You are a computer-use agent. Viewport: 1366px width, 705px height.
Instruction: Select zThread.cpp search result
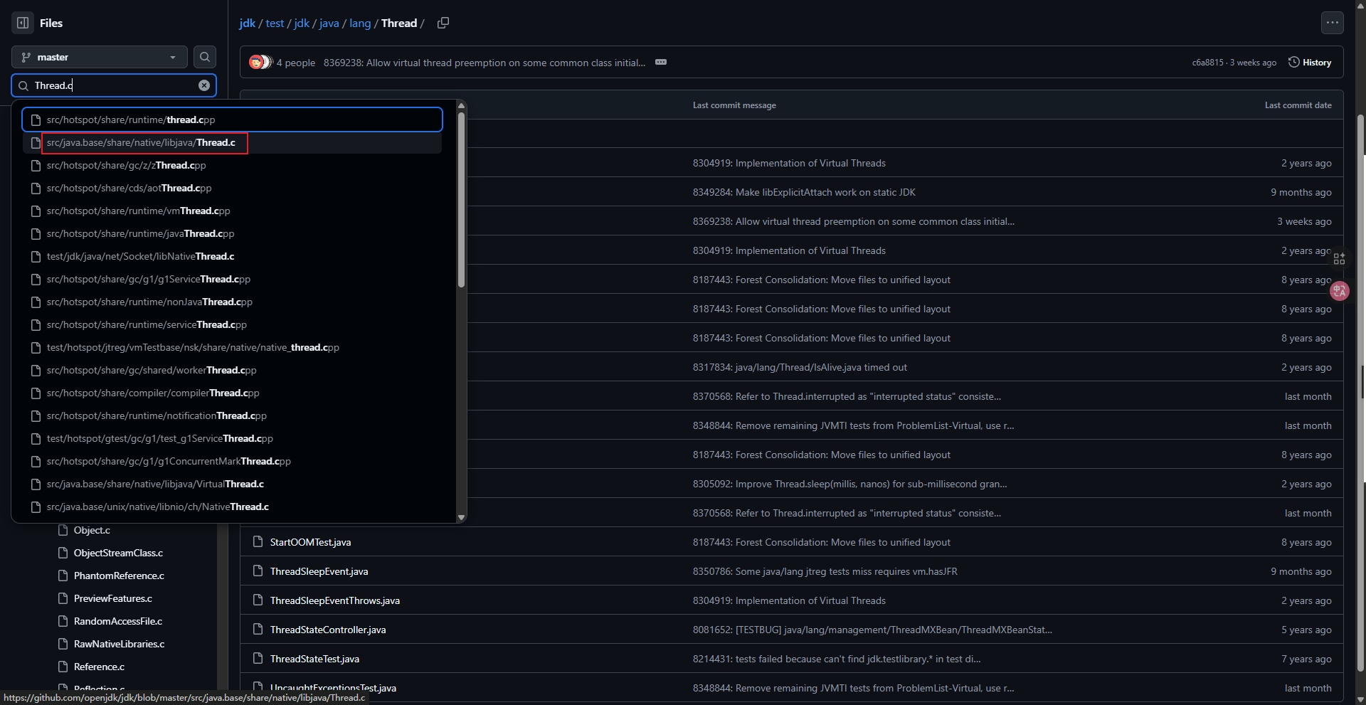pyautogui.click(x=232, y=165)
